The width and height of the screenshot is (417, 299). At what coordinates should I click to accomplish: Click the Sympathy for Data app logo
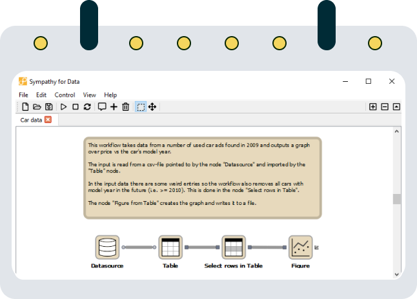click(23, 81)
